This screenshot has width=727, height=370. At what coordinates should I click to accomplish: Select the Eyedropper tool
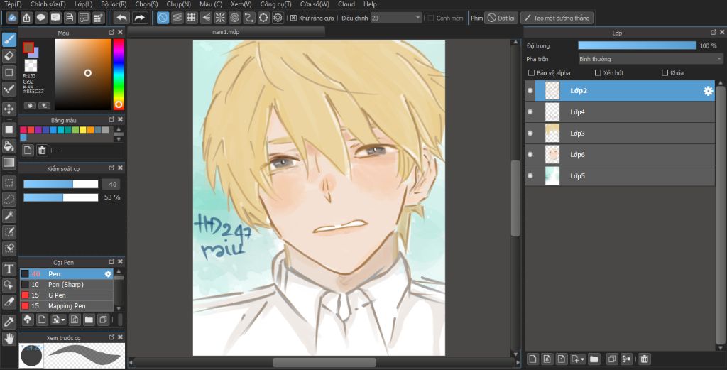(x=9, y=322)
